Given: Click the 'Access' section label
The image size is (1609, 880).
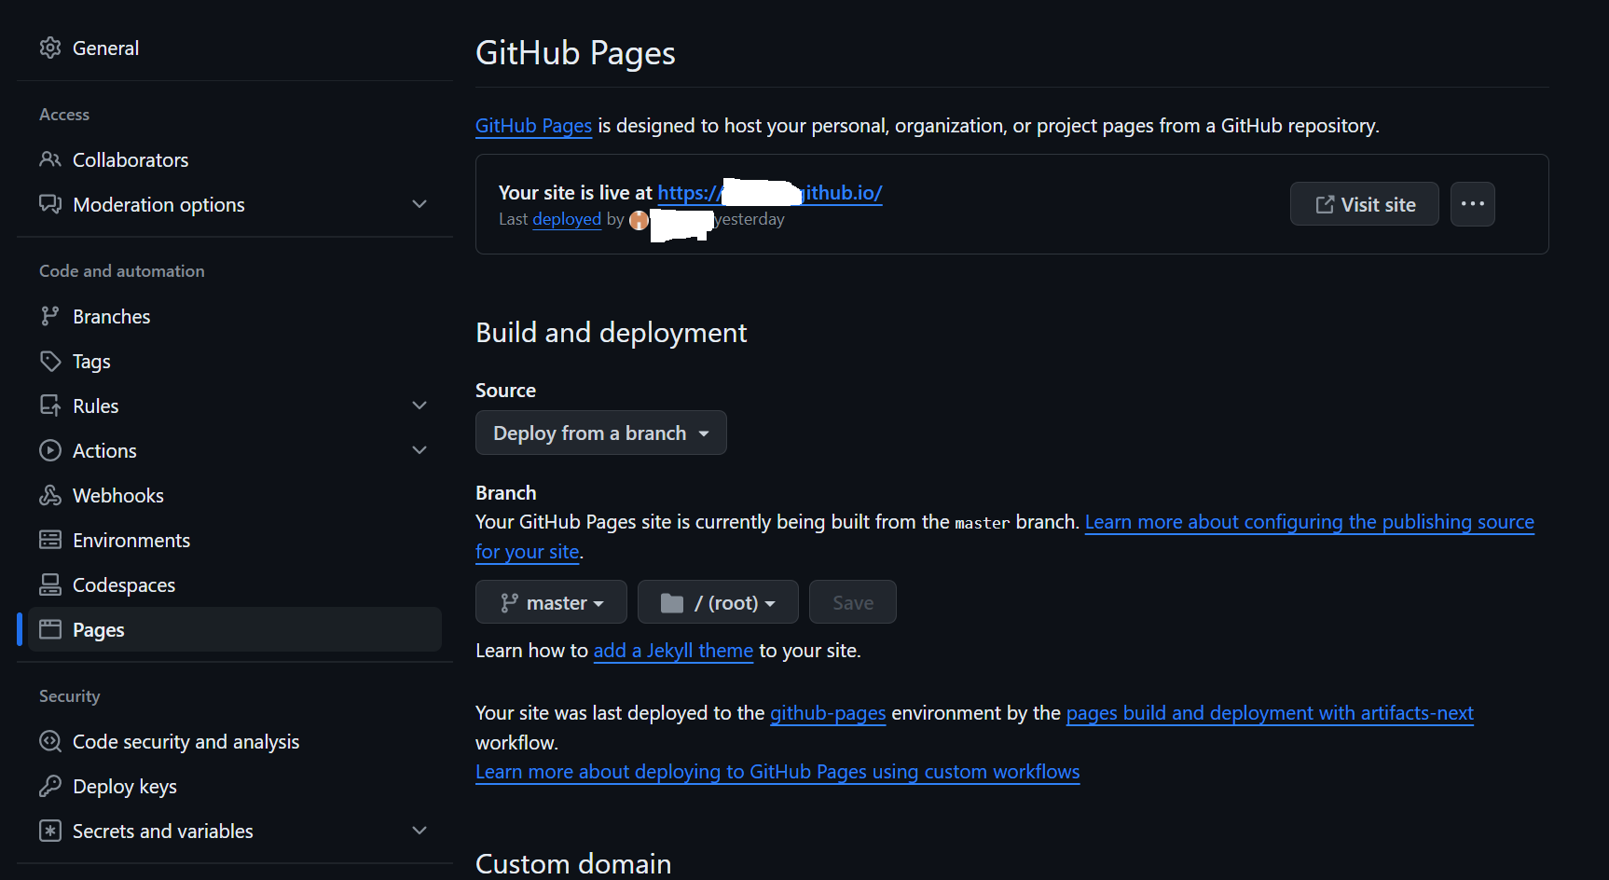Looking at the screenshot, I should [64, 115].
